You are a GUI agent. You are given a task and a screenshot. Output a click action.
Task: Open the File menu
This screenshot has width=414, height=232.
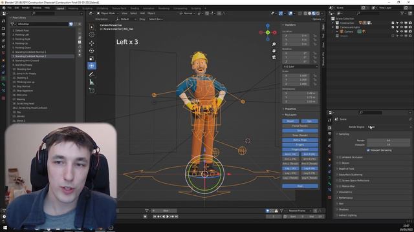point(10,8)
